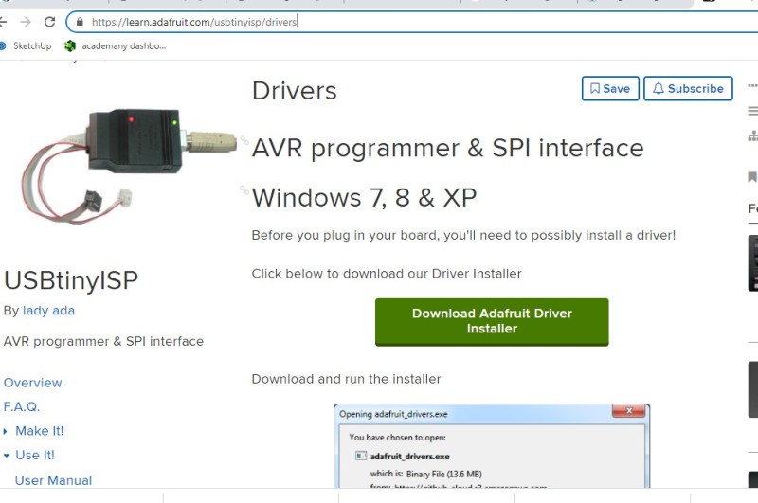Copy anchor link beside AVR programmer heading
The height and width of the screenshot is (503, 758).
click(244, 140)
